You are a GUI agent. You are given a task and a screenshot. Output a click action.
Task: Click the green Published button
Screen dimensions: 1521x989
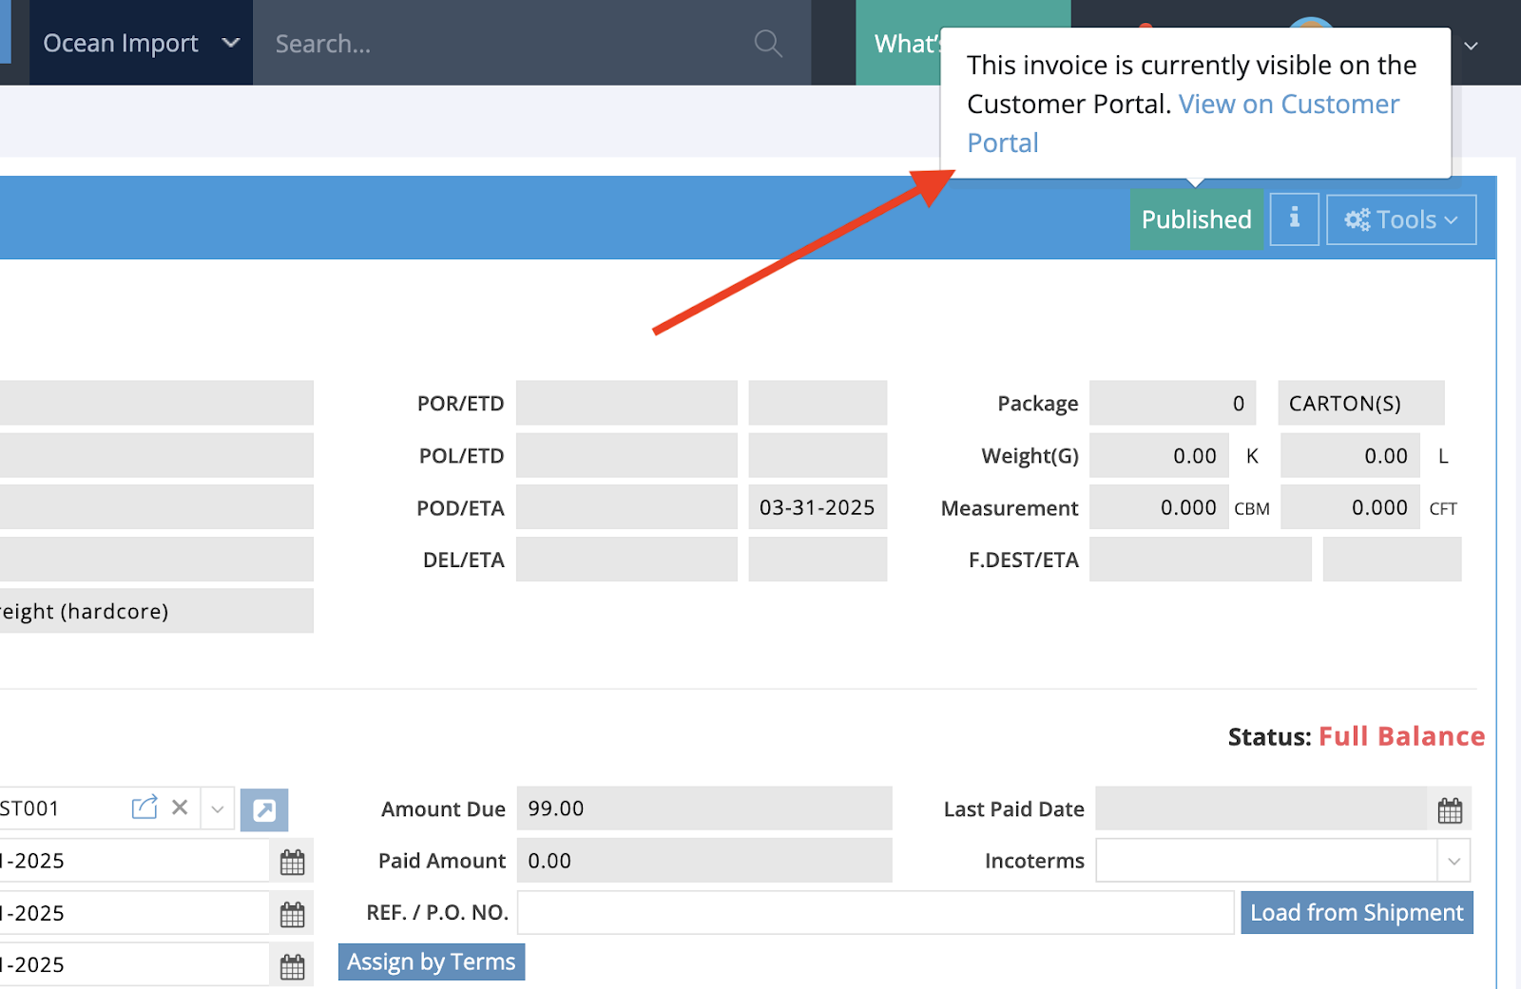1196,219
